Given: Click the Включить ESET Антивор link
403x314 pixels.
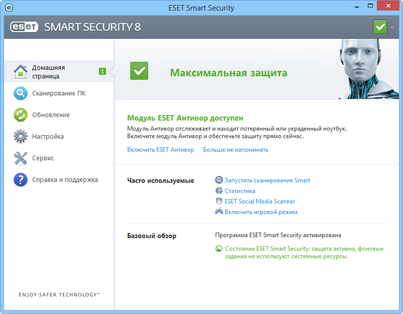Looking at the screenshot, I should 160,149.
